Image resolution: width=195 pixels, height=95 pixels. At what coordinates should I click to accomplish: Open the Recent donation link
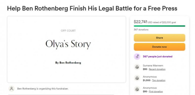157,69
